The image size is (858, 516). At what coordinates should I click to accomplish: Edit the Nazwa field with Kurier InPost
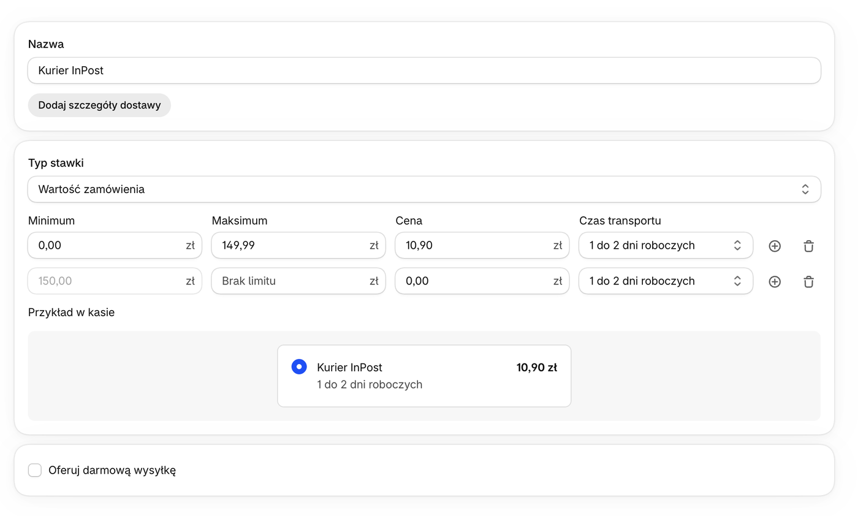424,70
